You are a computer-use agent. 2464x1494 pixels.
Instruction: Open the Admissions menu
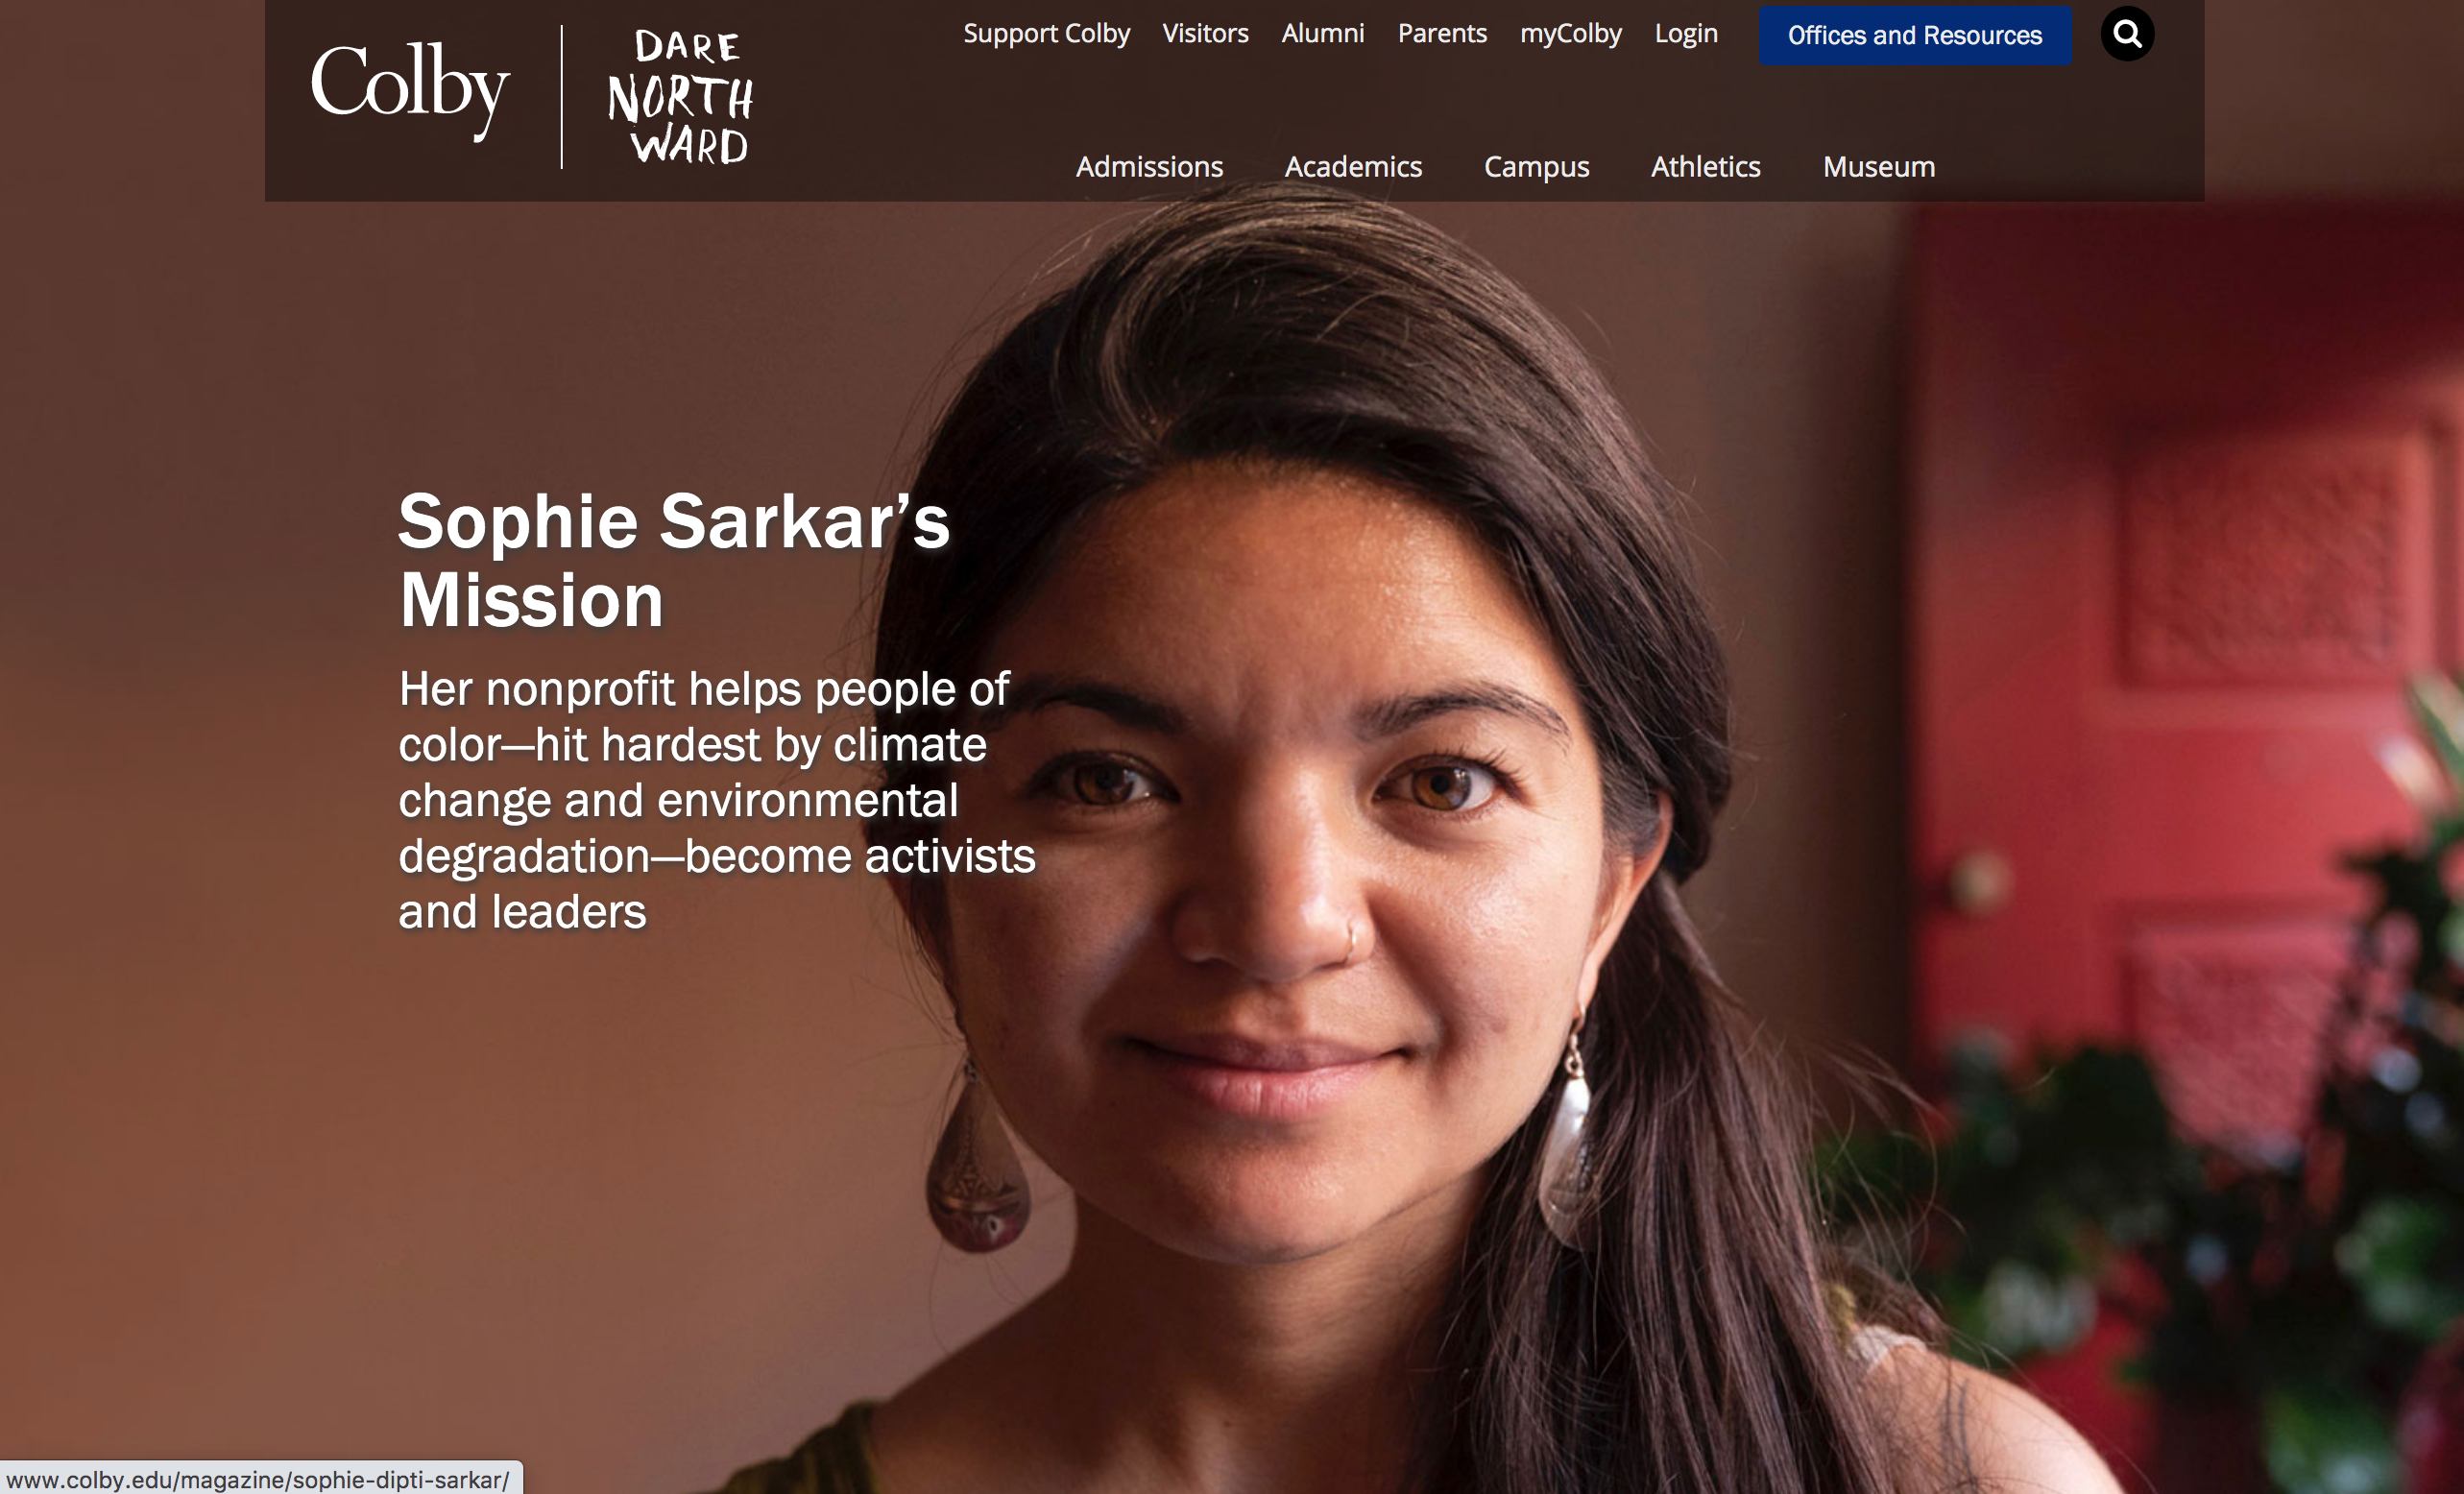tap(1149, 166)
